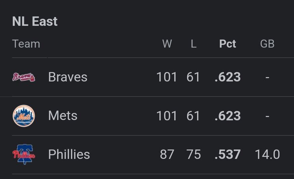Click the Phillies 14.0 games back value
The image size is (294, 179).
tap(267, 155)
